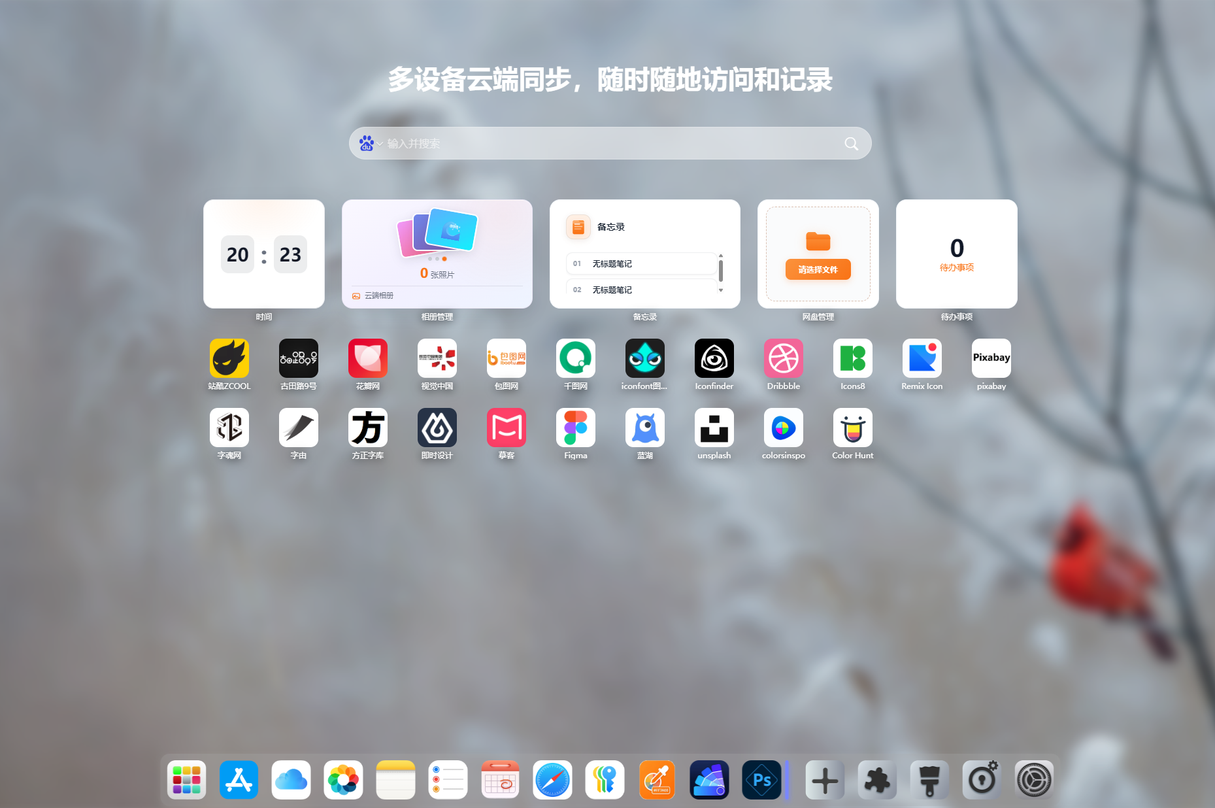Open the Pixabay shortcut
This screenshot has width=1215, height=808.
click(991, 358)
